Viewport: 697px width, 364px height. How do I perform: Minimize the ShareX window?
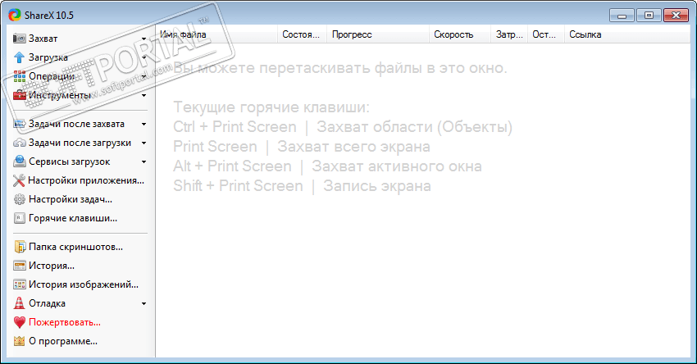tap(622, 16)
